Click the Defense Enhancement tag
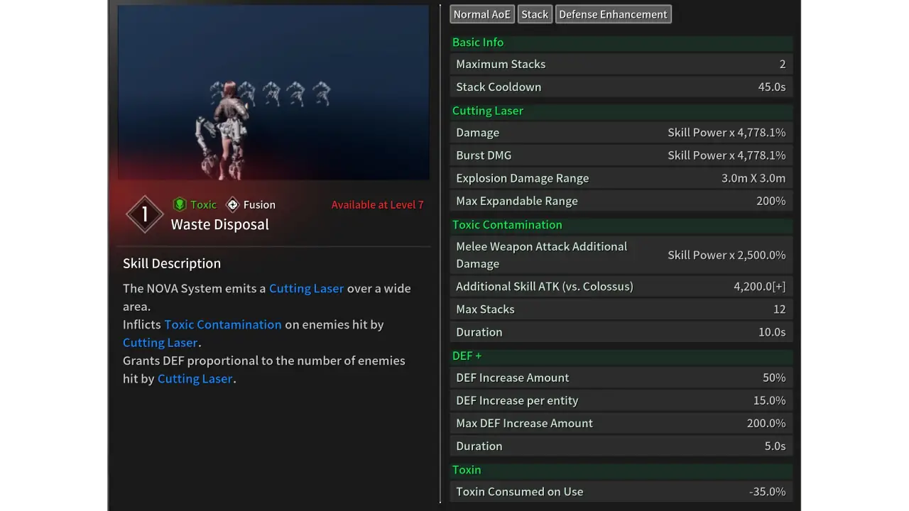The image size is (909, 511). pos(613,14)
